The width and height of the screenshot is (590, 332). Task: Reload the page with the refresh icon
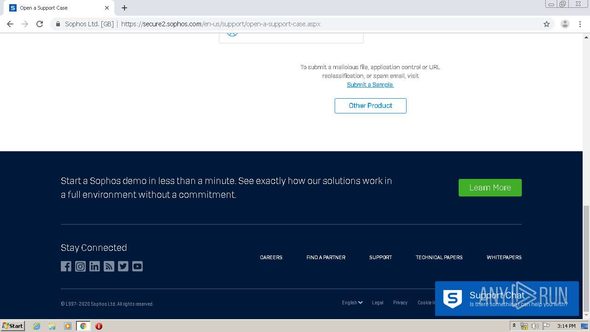40,24
